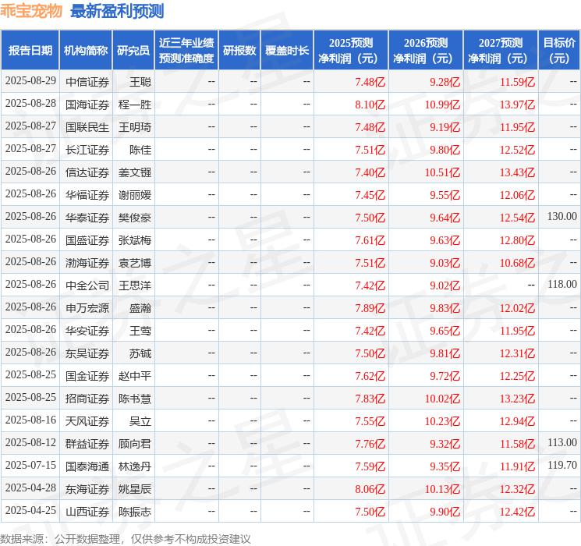581x546 pixels.
Task: Select the 报告日期 column header
Action: point(30,51)
